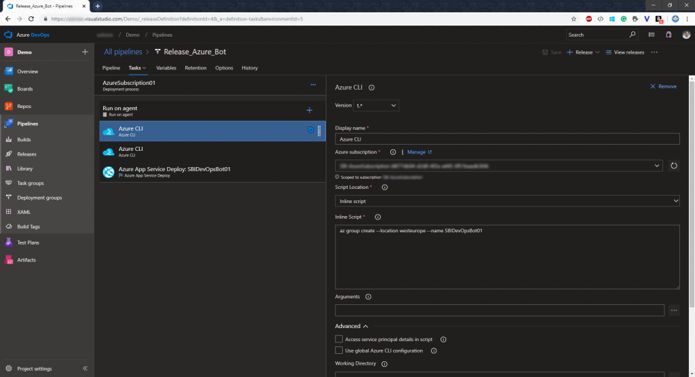Reload the browser page
The height and width of the screenshot is (377, 695).
click(31, 19)
